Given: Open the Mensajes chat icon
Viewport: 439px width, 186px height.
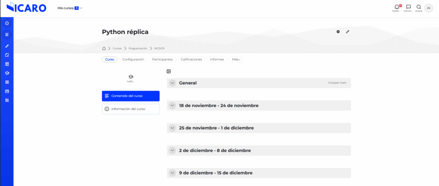Looking at the screenshot, I should (408, 7).
